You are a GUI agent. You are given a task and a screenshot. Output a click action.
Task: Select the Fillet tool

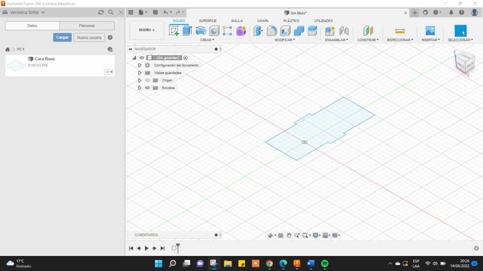[271, 31]
